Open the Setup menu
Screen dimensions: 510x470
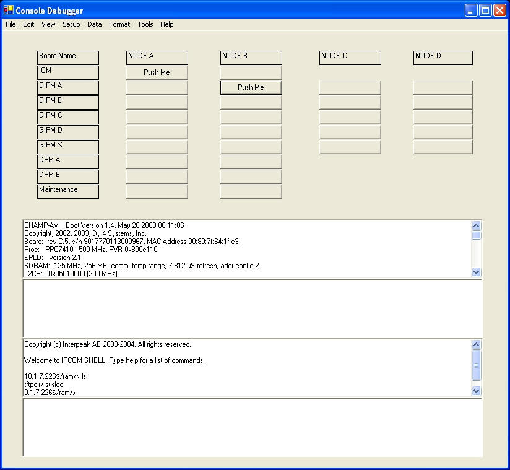click(71, 24)
